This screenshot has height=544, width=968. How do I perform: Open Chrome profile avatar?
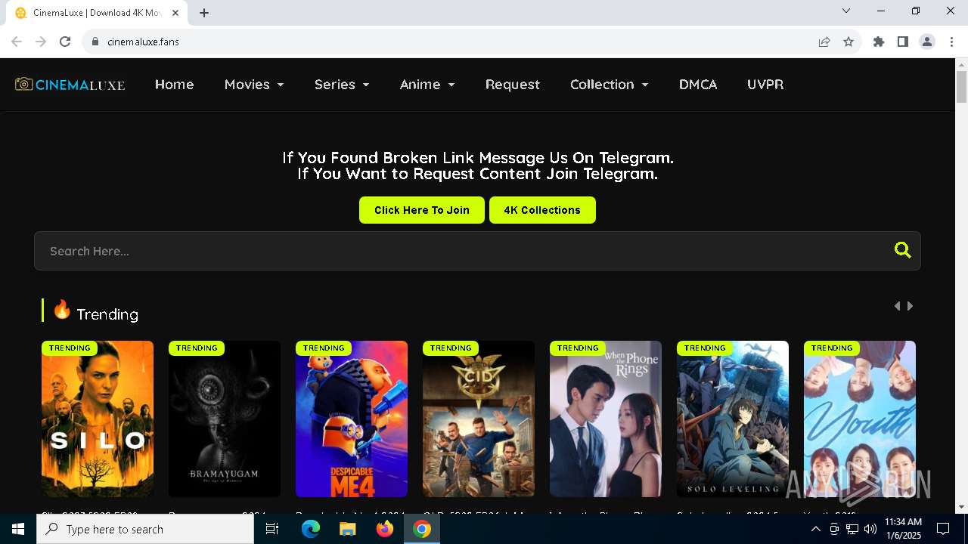coord(927,42)
